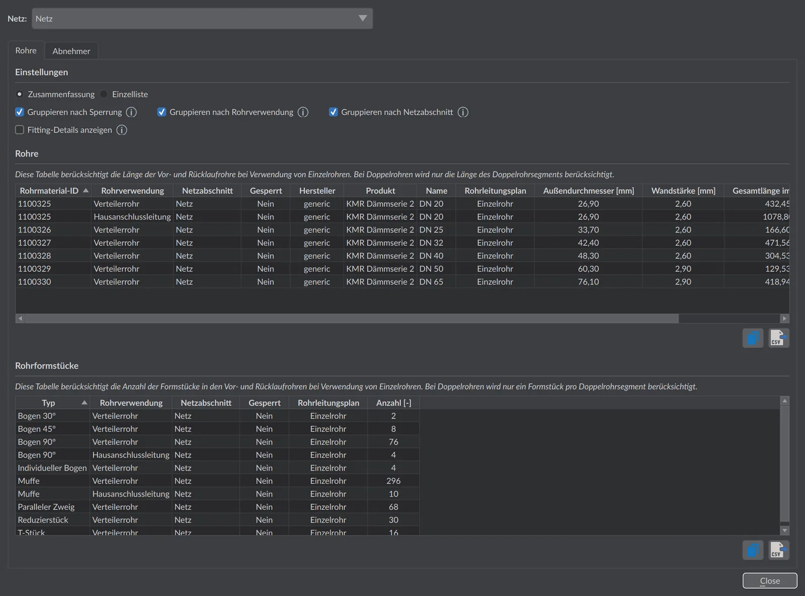Click the Bogen 30° cell

(x=53, y=416)
